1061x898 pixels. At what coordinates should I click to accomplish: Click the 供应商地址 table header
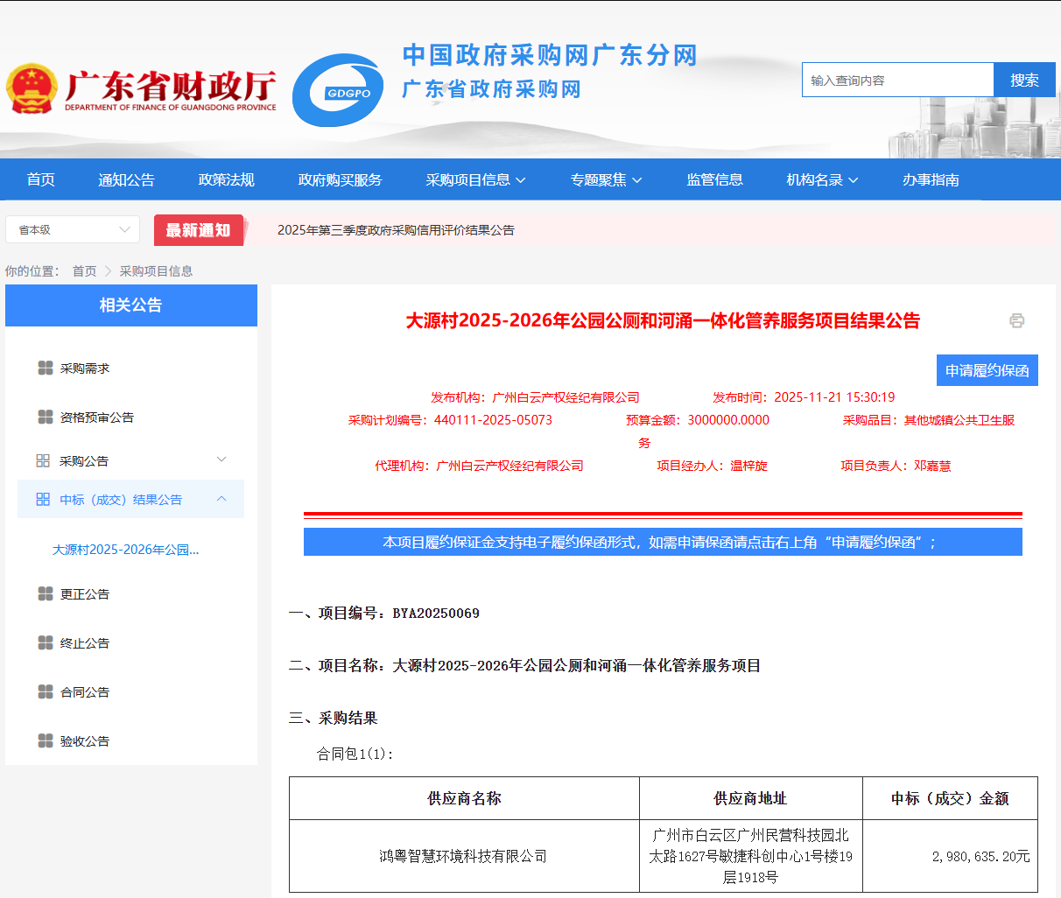tap(750, 798)
